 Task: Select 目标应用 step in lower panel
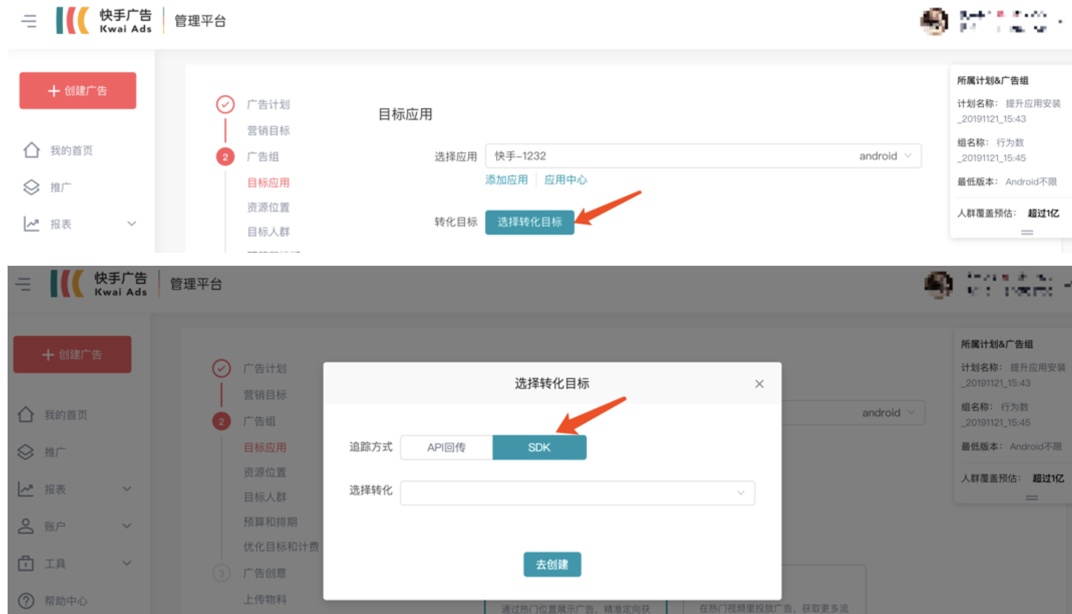point(265,447)
